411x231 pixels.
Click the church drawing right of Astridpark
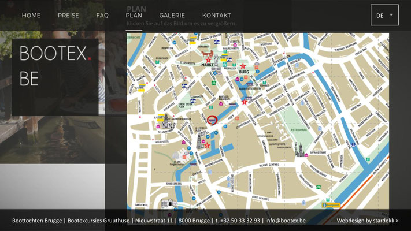(x=299, y=150)
